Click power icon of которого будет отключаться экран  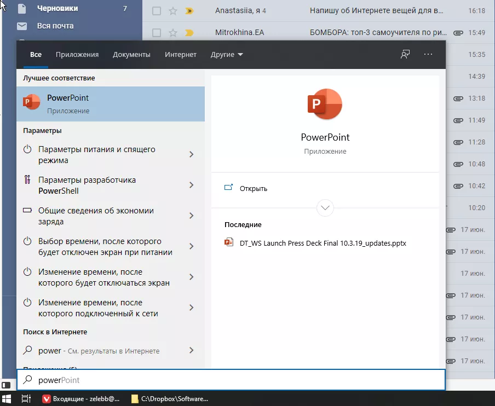click(27, 271)
